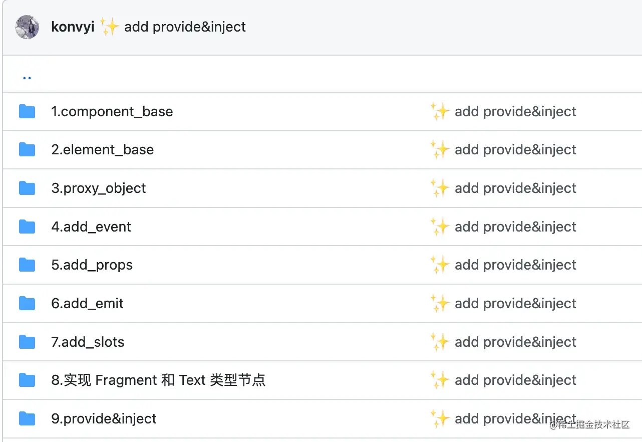Open the 8.实现 Fragment 和 Text 类型节点 folder

158,380
